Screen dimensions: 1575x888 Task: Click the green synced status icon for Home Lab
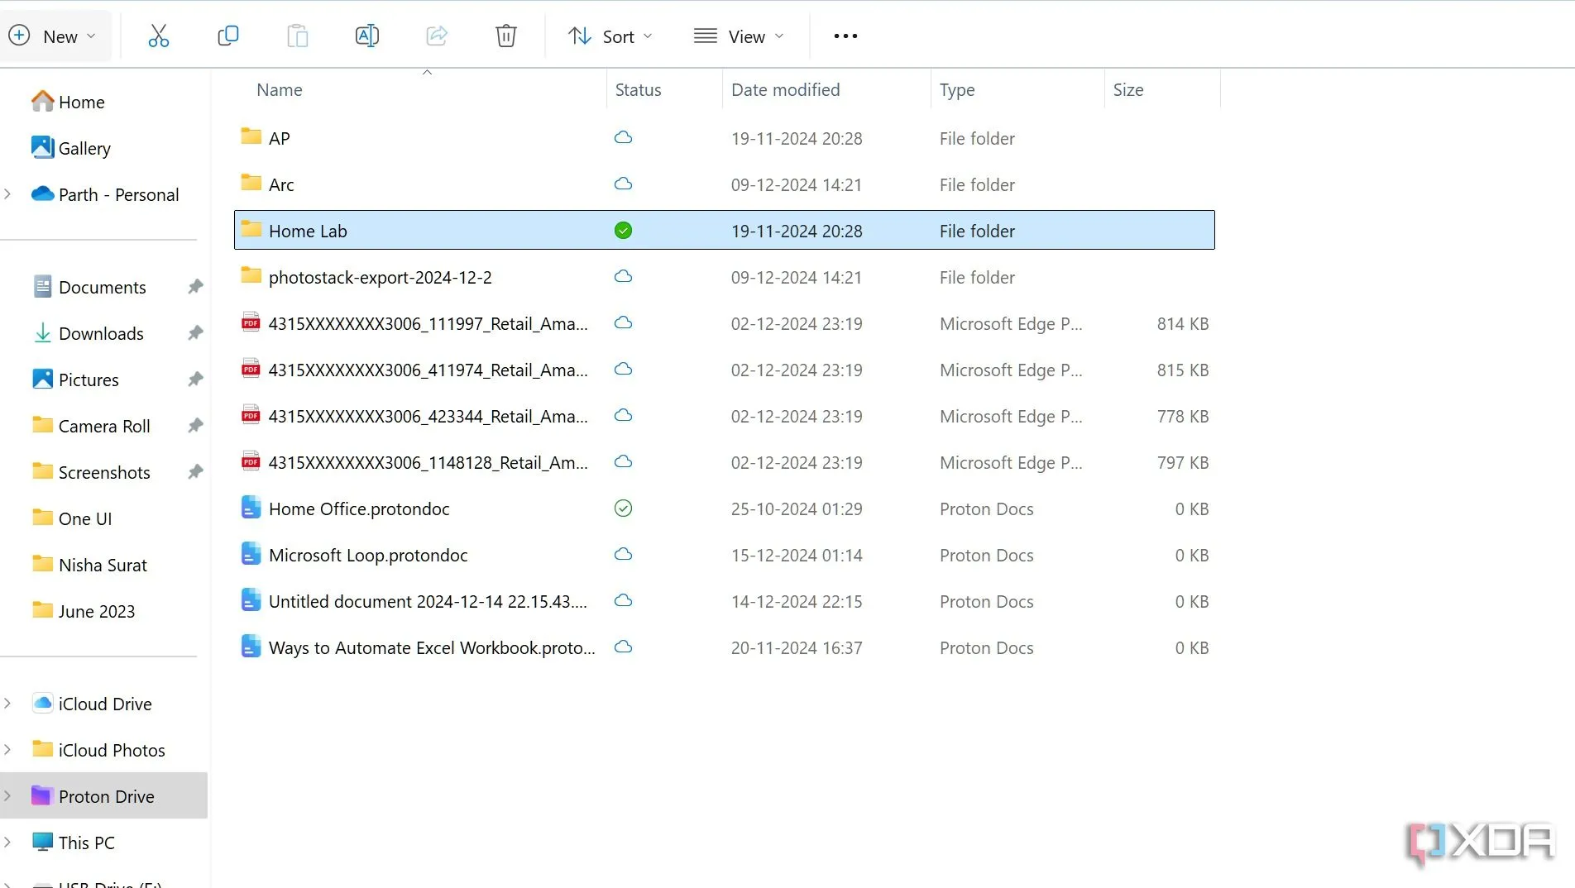pyautogui.click(x=623, y=231)
